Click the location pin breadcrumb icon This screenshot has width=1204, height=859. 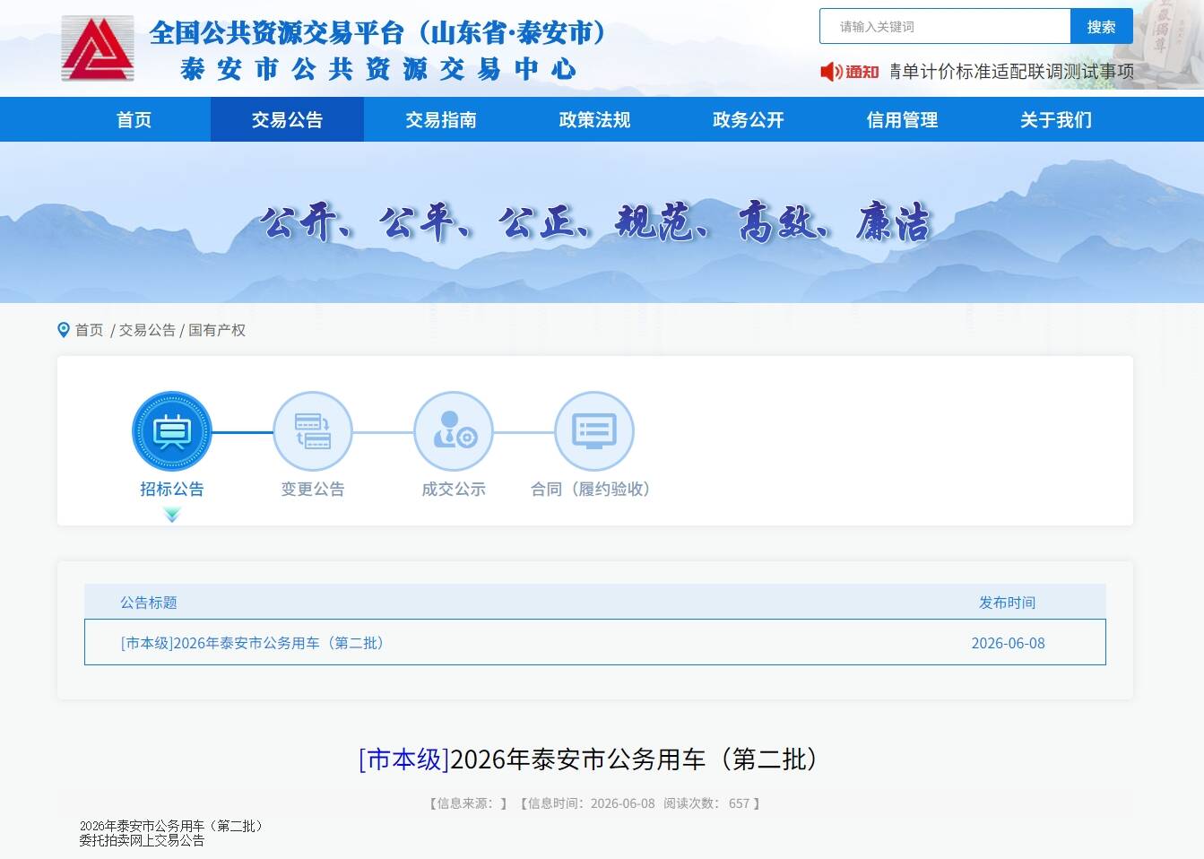point(64,330)
